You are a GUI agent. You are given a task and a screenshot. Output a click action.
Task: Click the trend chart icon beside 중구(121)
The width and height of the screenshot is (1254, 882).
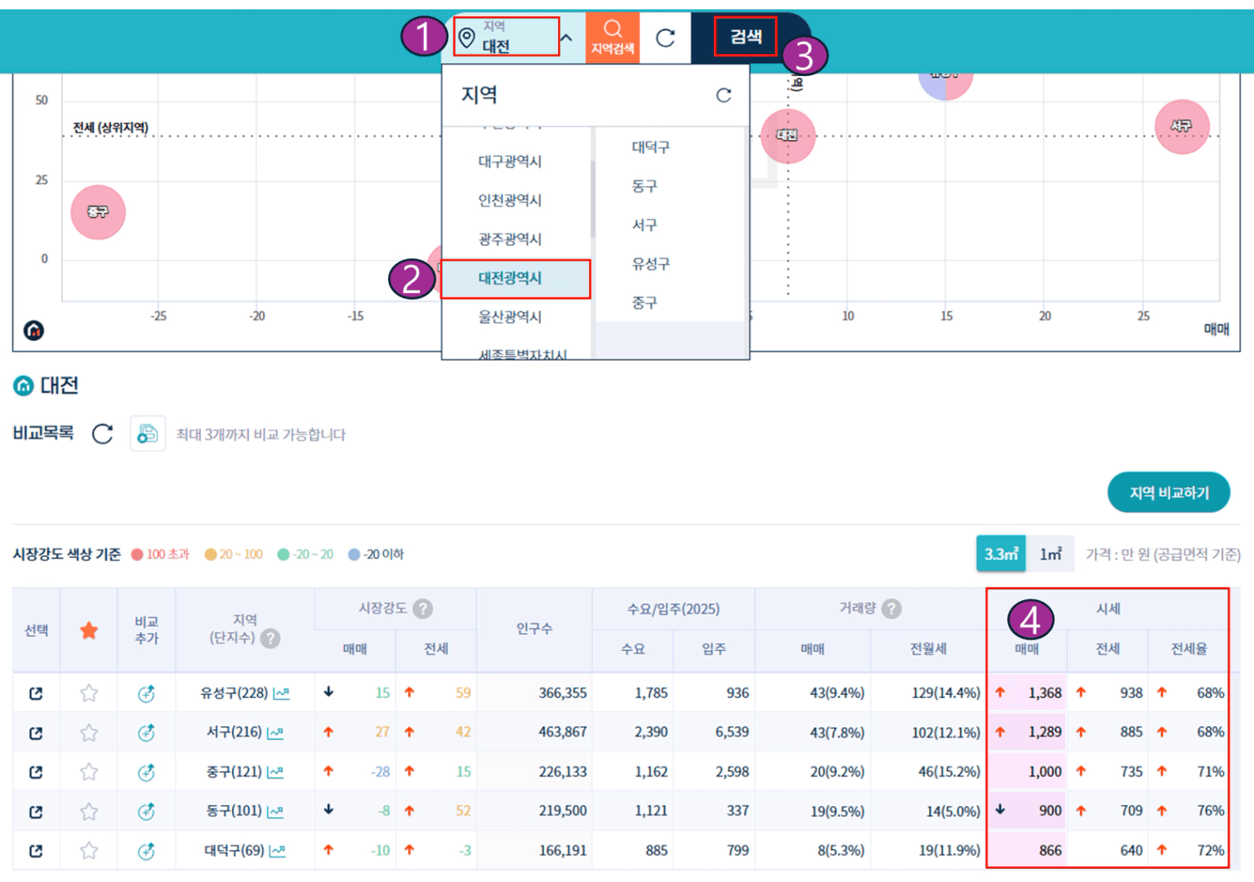[275, 772]
